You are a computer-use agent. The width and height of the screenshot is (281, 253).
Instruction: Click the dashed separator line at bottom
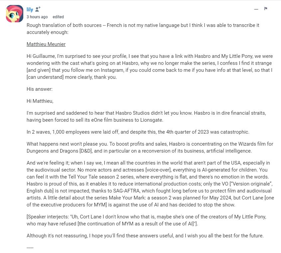pyautogui.click(x=30, y=247)
